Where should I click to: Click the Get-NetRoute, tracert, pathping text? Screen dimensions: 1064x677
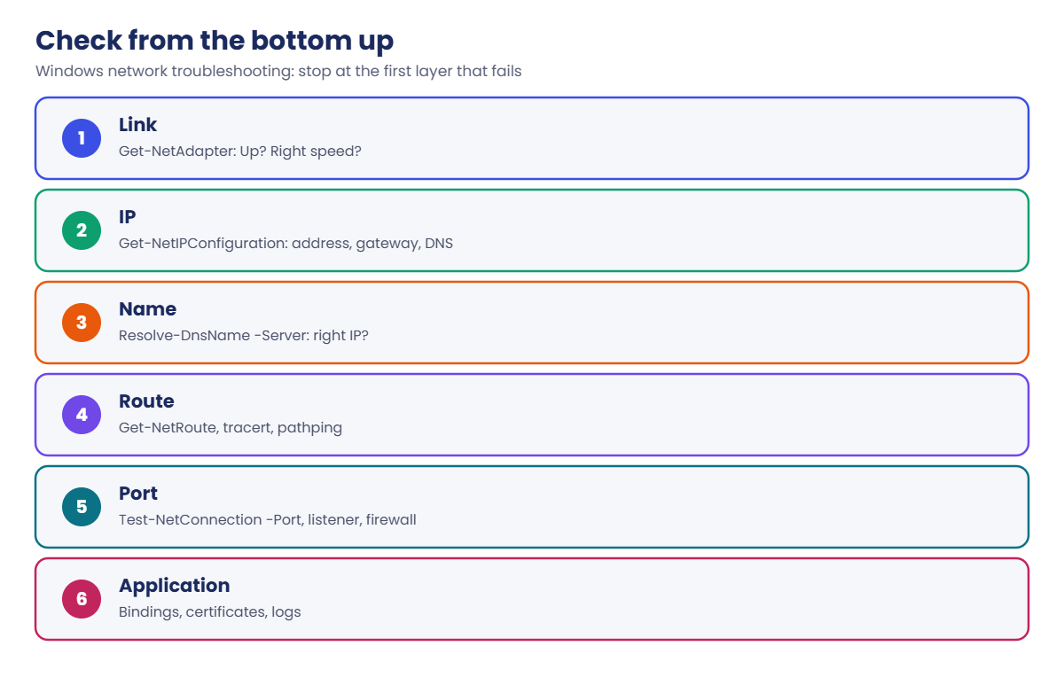231,428
